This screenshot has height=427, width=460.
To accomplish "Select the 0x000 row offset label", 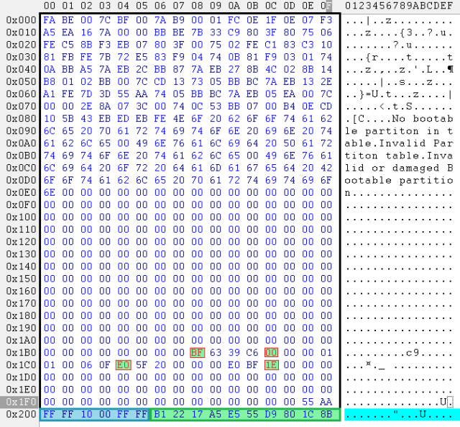I will (x=21, y=20).
